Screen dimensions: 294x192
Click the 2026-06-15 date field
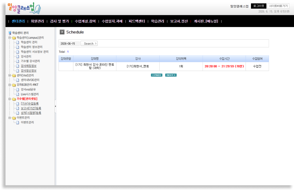pyautogui.click(x=70, y=44)
